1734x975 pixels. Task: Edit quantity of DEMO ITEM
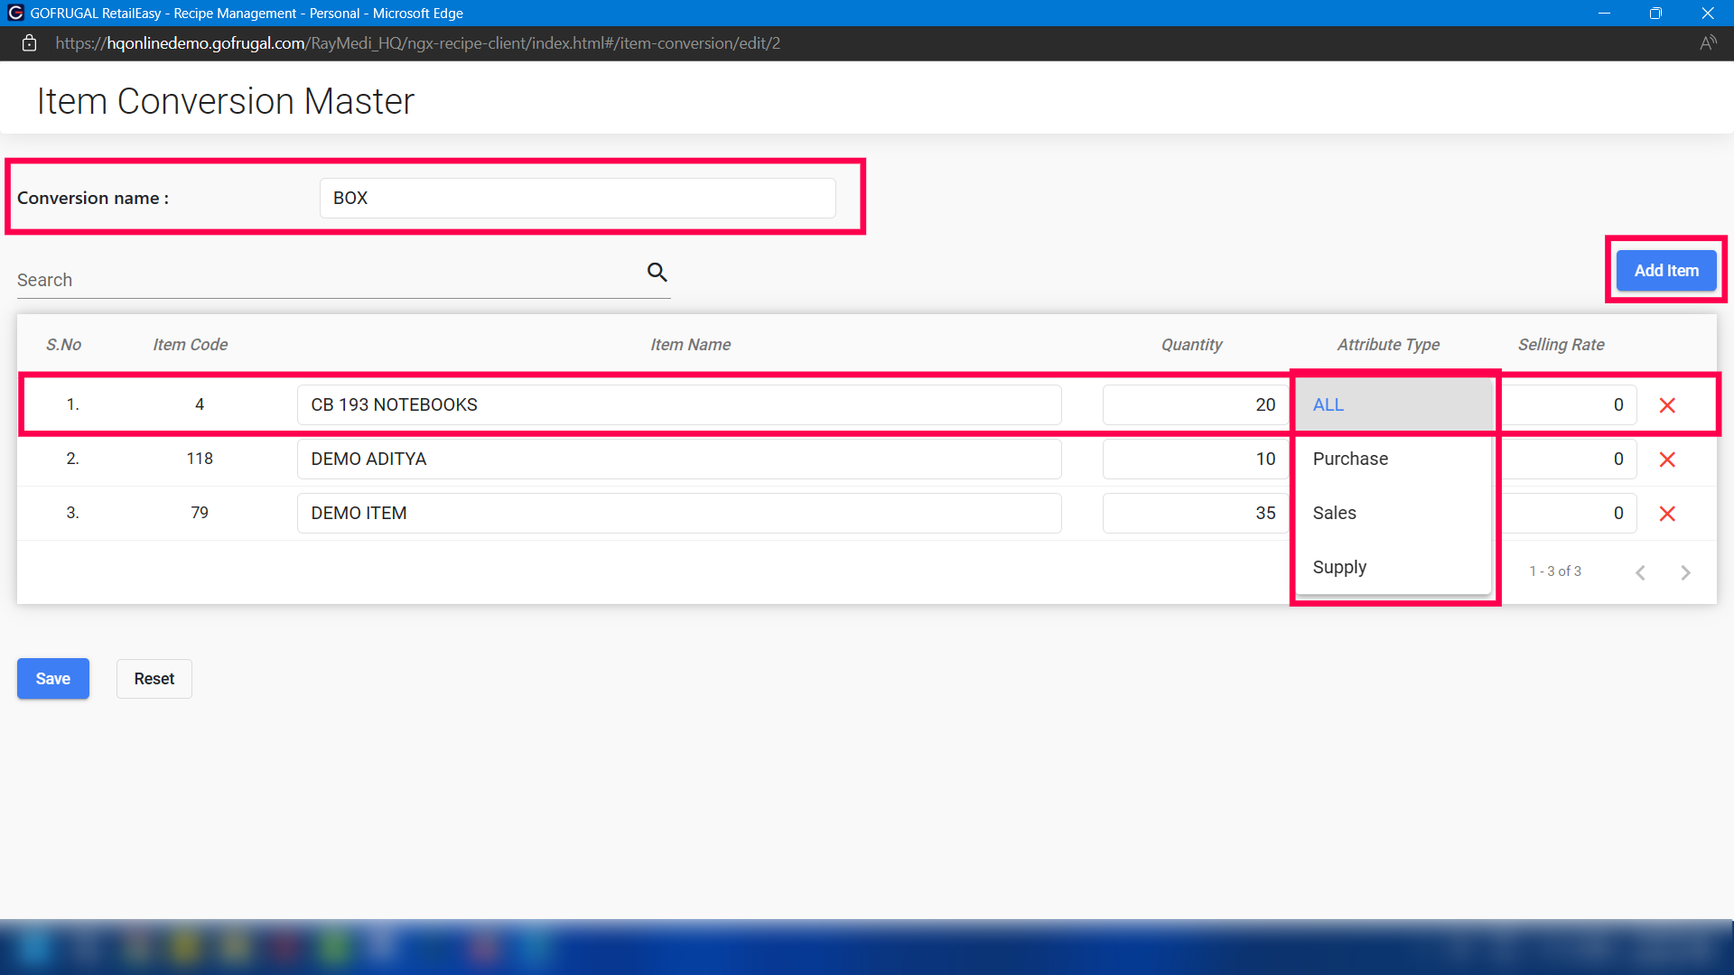coord(1194,514)
